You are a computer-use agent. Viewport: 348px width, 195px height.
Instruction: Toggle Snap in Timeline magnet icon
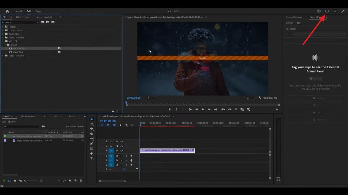click(108, 125)
